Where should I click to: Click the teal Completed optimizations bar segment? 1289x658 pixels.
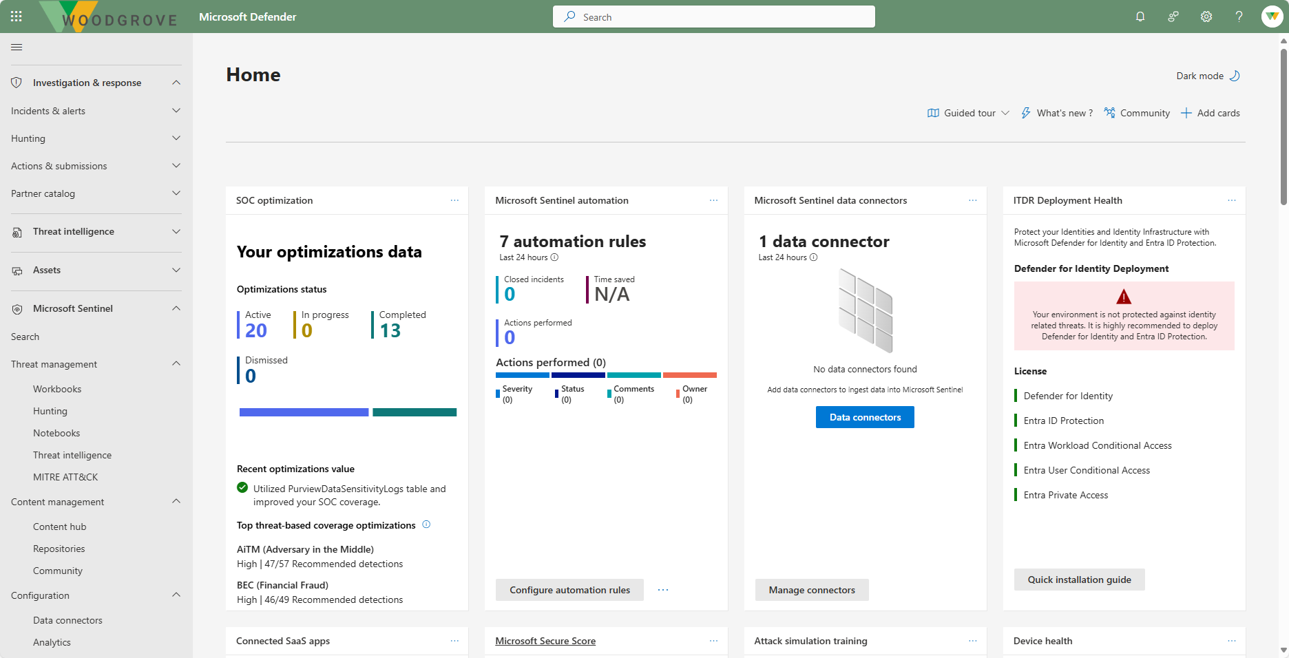click(x=415, y=412)
